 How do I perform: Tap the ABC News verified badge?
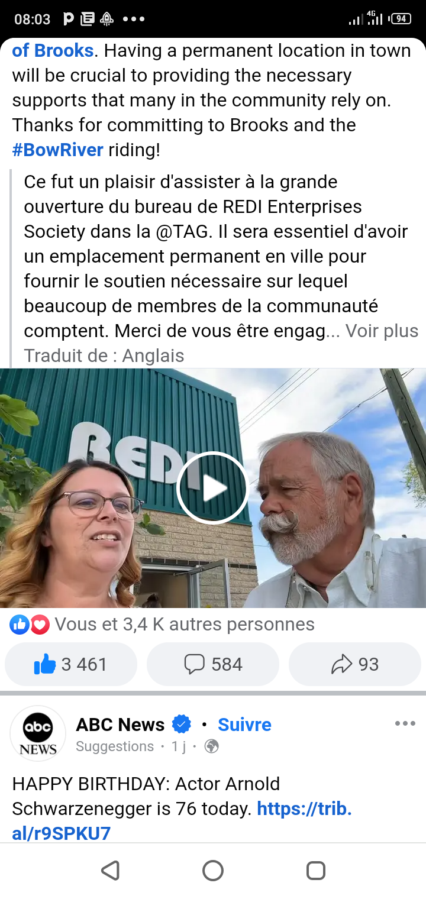coord(182,724)
